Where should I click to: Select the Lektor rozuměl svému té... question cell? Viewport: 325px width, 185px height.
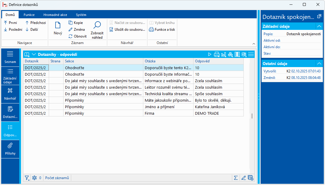pos(168,87)
